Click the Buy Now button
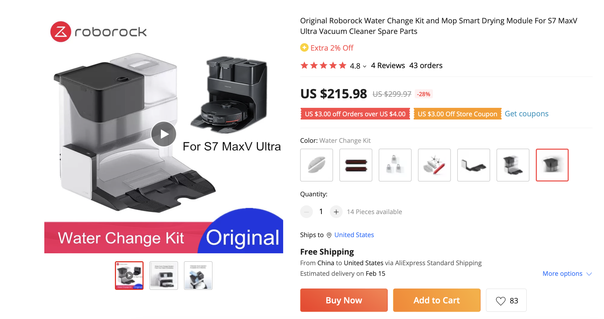604x319 pixels. [344, 300]
